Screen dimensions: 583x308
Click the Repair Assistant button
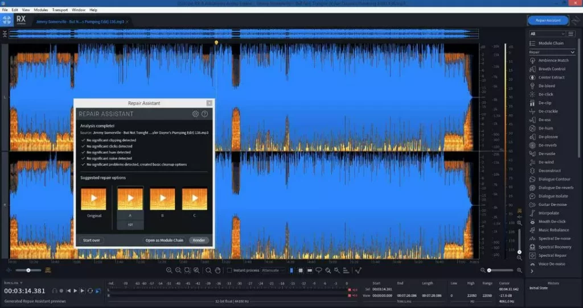point(548,20)
